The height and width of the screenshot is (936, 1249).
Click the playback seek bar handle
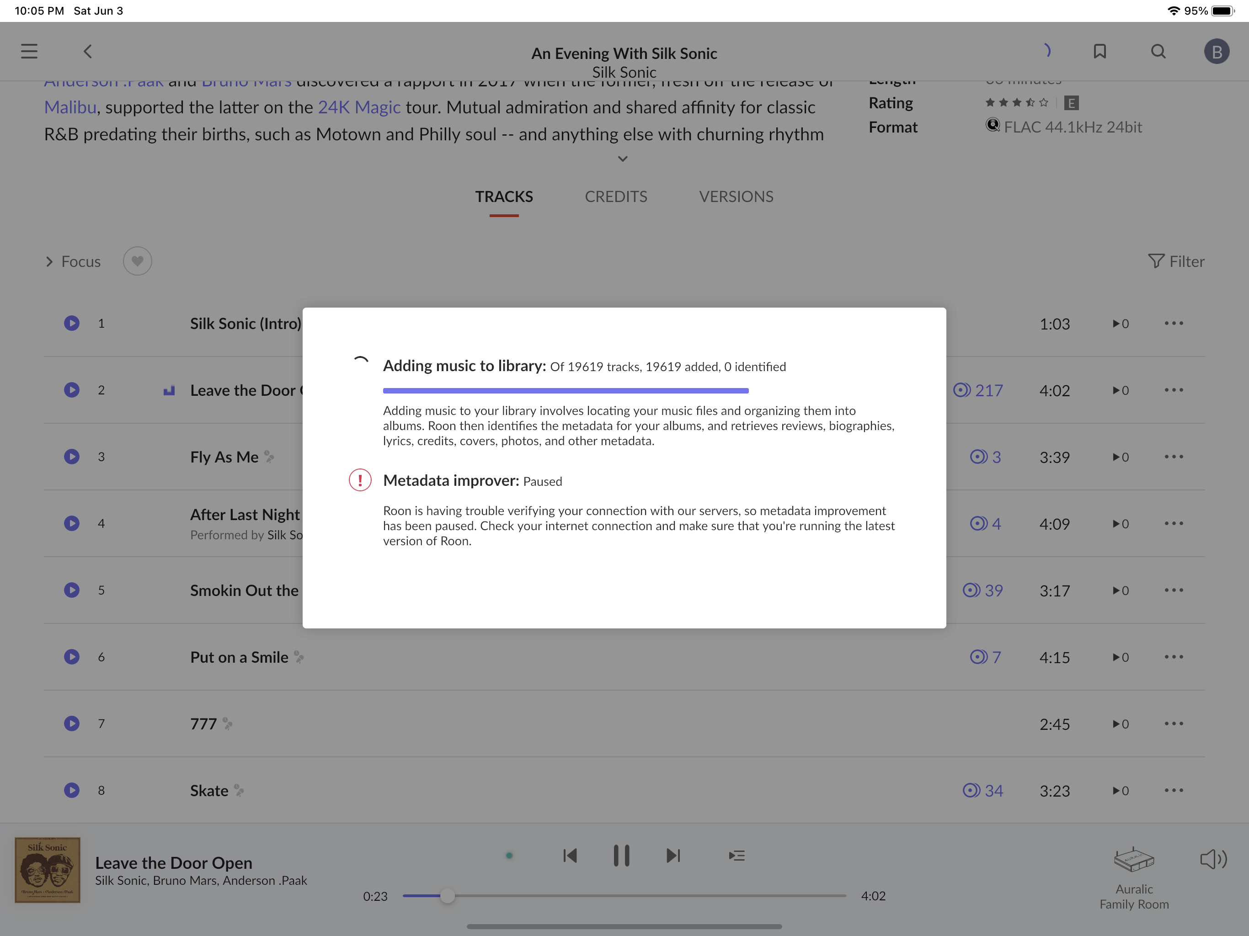click(447, 896)
